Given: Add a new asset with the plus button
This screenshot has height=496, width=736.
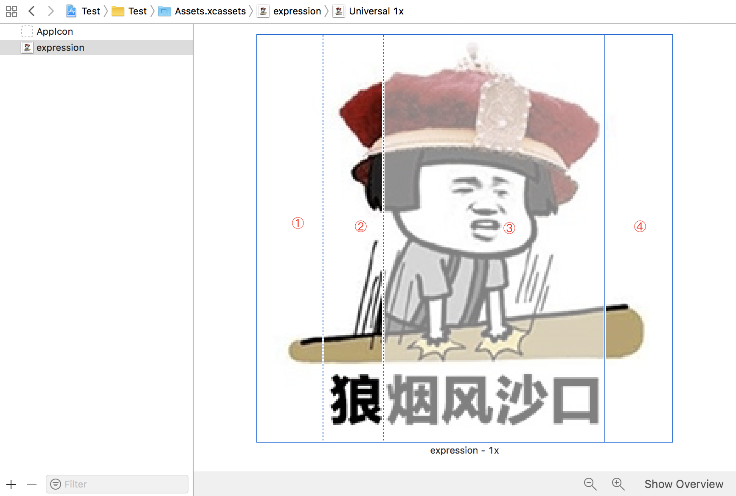Looking at the screenshot, I should 11,484.
